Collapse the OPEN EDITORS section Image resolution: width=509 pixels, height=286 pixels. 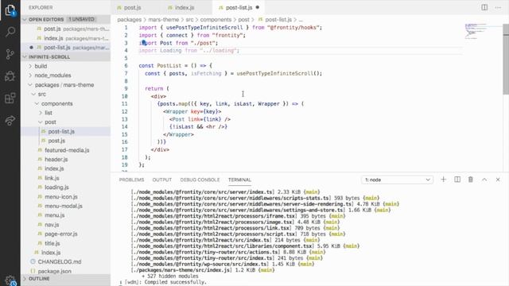point(66,19)
